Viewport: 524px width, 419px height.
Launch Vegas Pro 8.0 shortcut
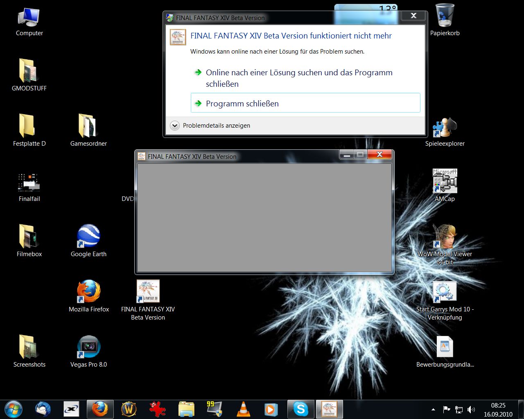coord(88,351)
